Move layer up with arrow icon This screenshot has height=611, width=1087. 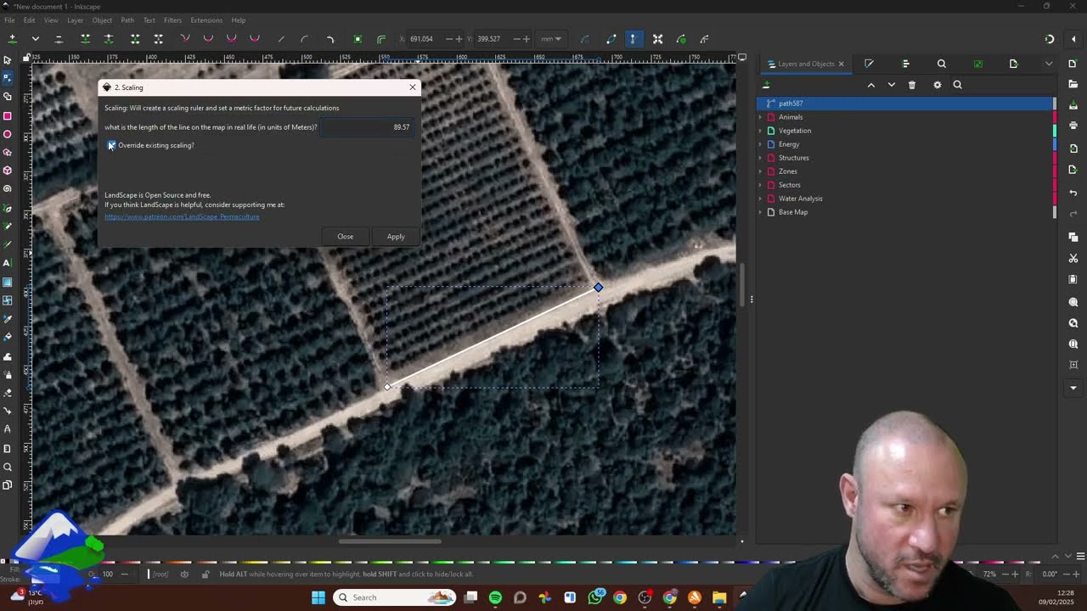[x=870, y=85]
